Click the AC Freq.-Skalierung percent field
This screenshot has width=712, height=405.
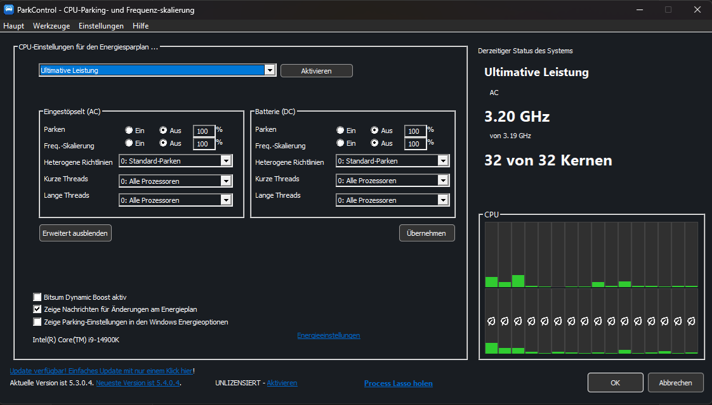(x=204, y=144)
